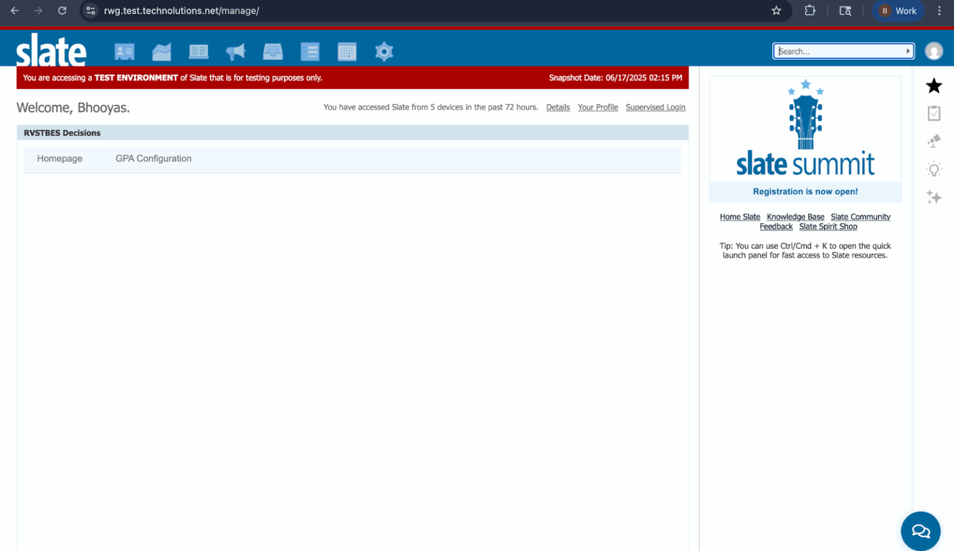The width and height of the screenshot is (954, 551).
Task: Open the Database gear icon
Action: click(384, 51)
